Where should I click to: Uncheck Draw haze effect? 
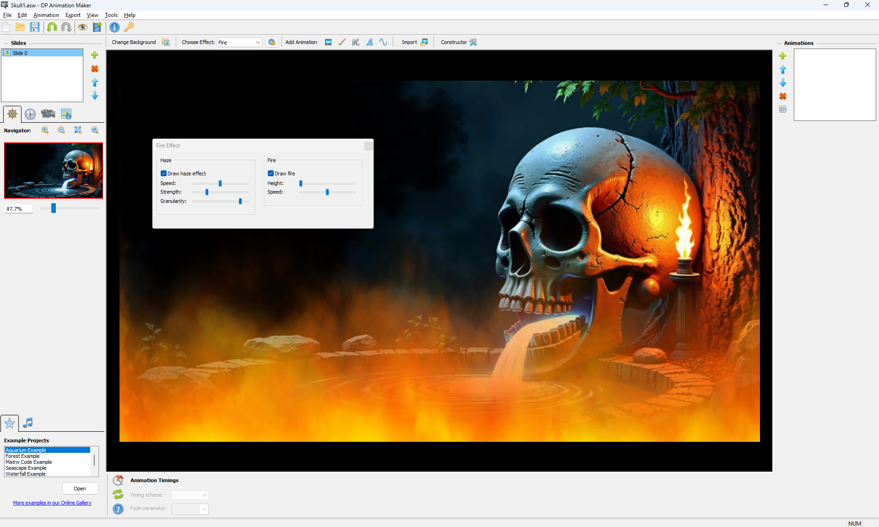pyautogui.click(x=163, y=174)
